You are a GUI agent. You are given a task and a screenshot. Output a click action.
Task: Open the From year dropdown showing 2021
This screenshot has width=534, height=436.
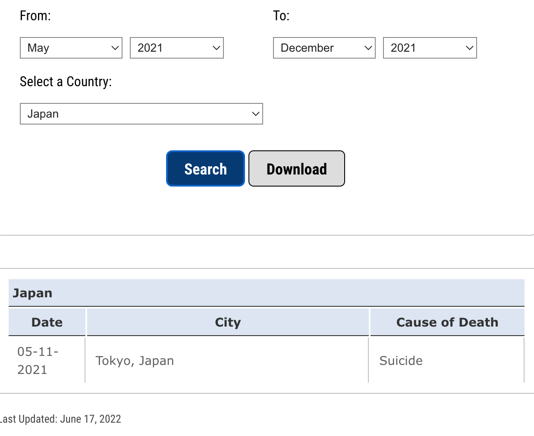[x=177, y=48]
